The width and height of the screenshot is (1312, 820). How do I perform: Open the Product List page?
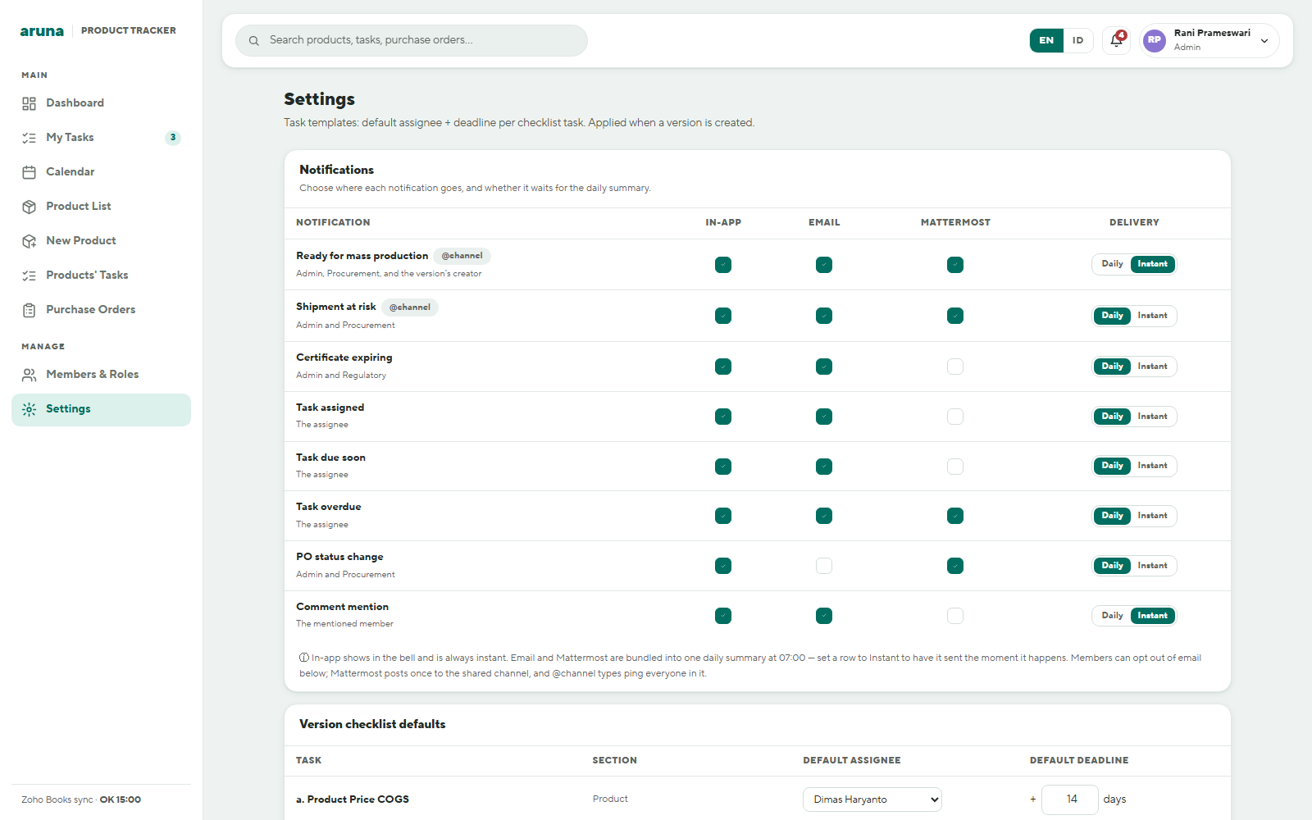pyautogui.click(x=101, y=207)
